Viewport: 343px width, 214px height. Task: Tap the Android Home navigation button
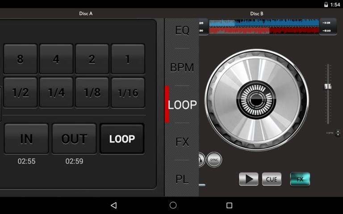(x=173, y=205)
